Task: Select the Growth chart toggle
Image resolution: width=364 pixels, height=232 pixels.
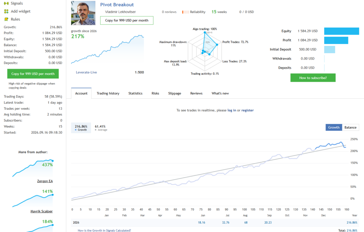Action: click(334, 128)
